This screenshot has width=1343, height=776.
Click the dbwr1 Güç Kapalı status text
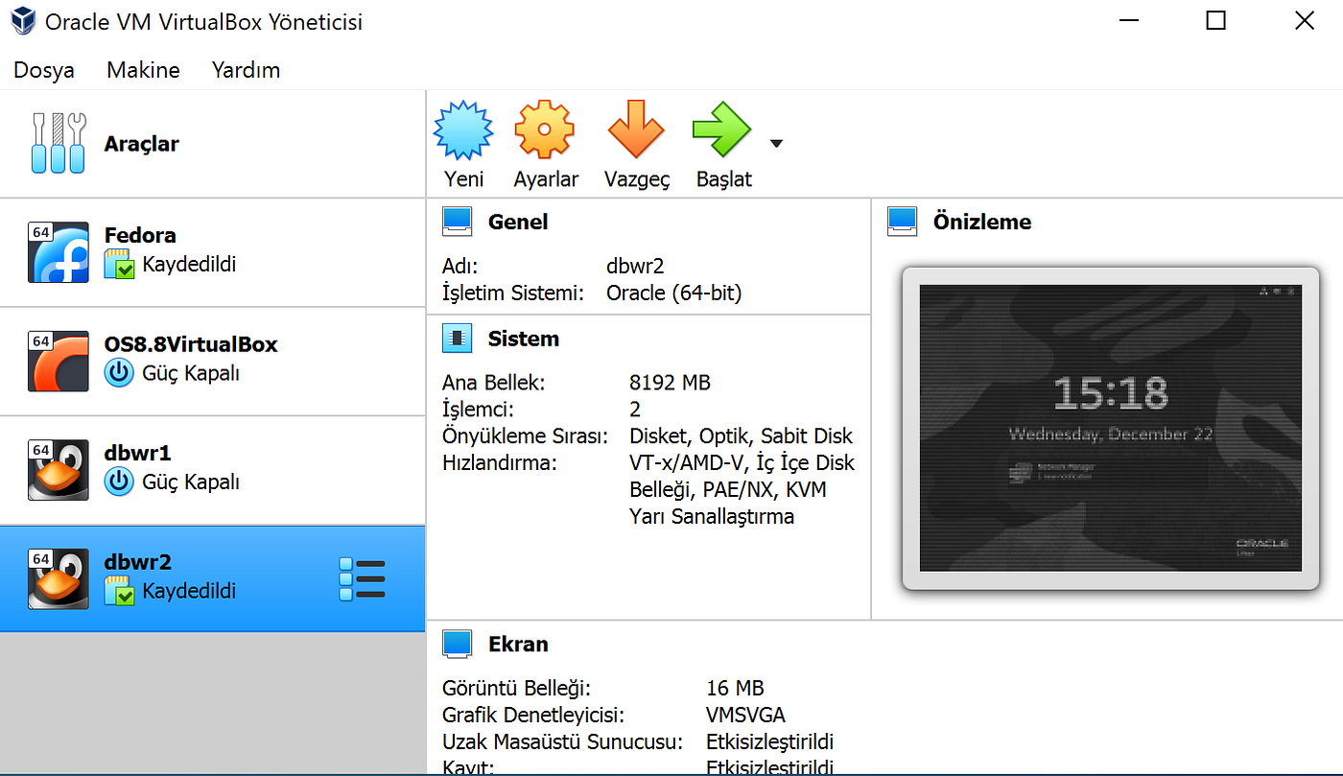coord(191,482)
